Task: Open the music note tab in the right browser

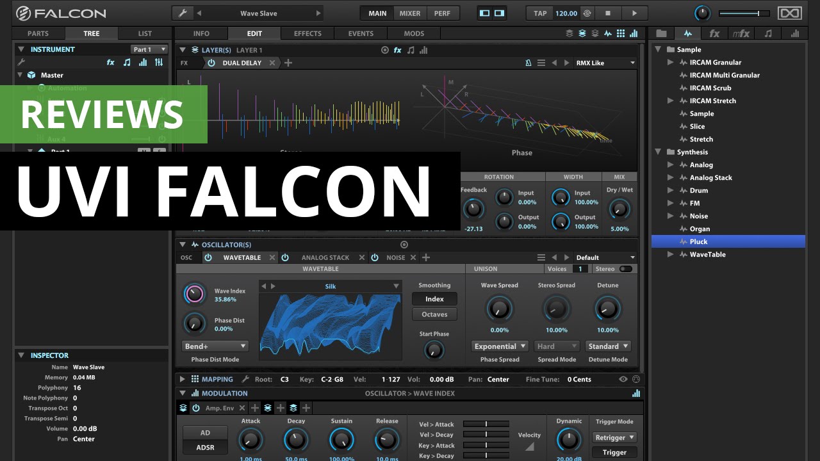Action: (768, 33)
